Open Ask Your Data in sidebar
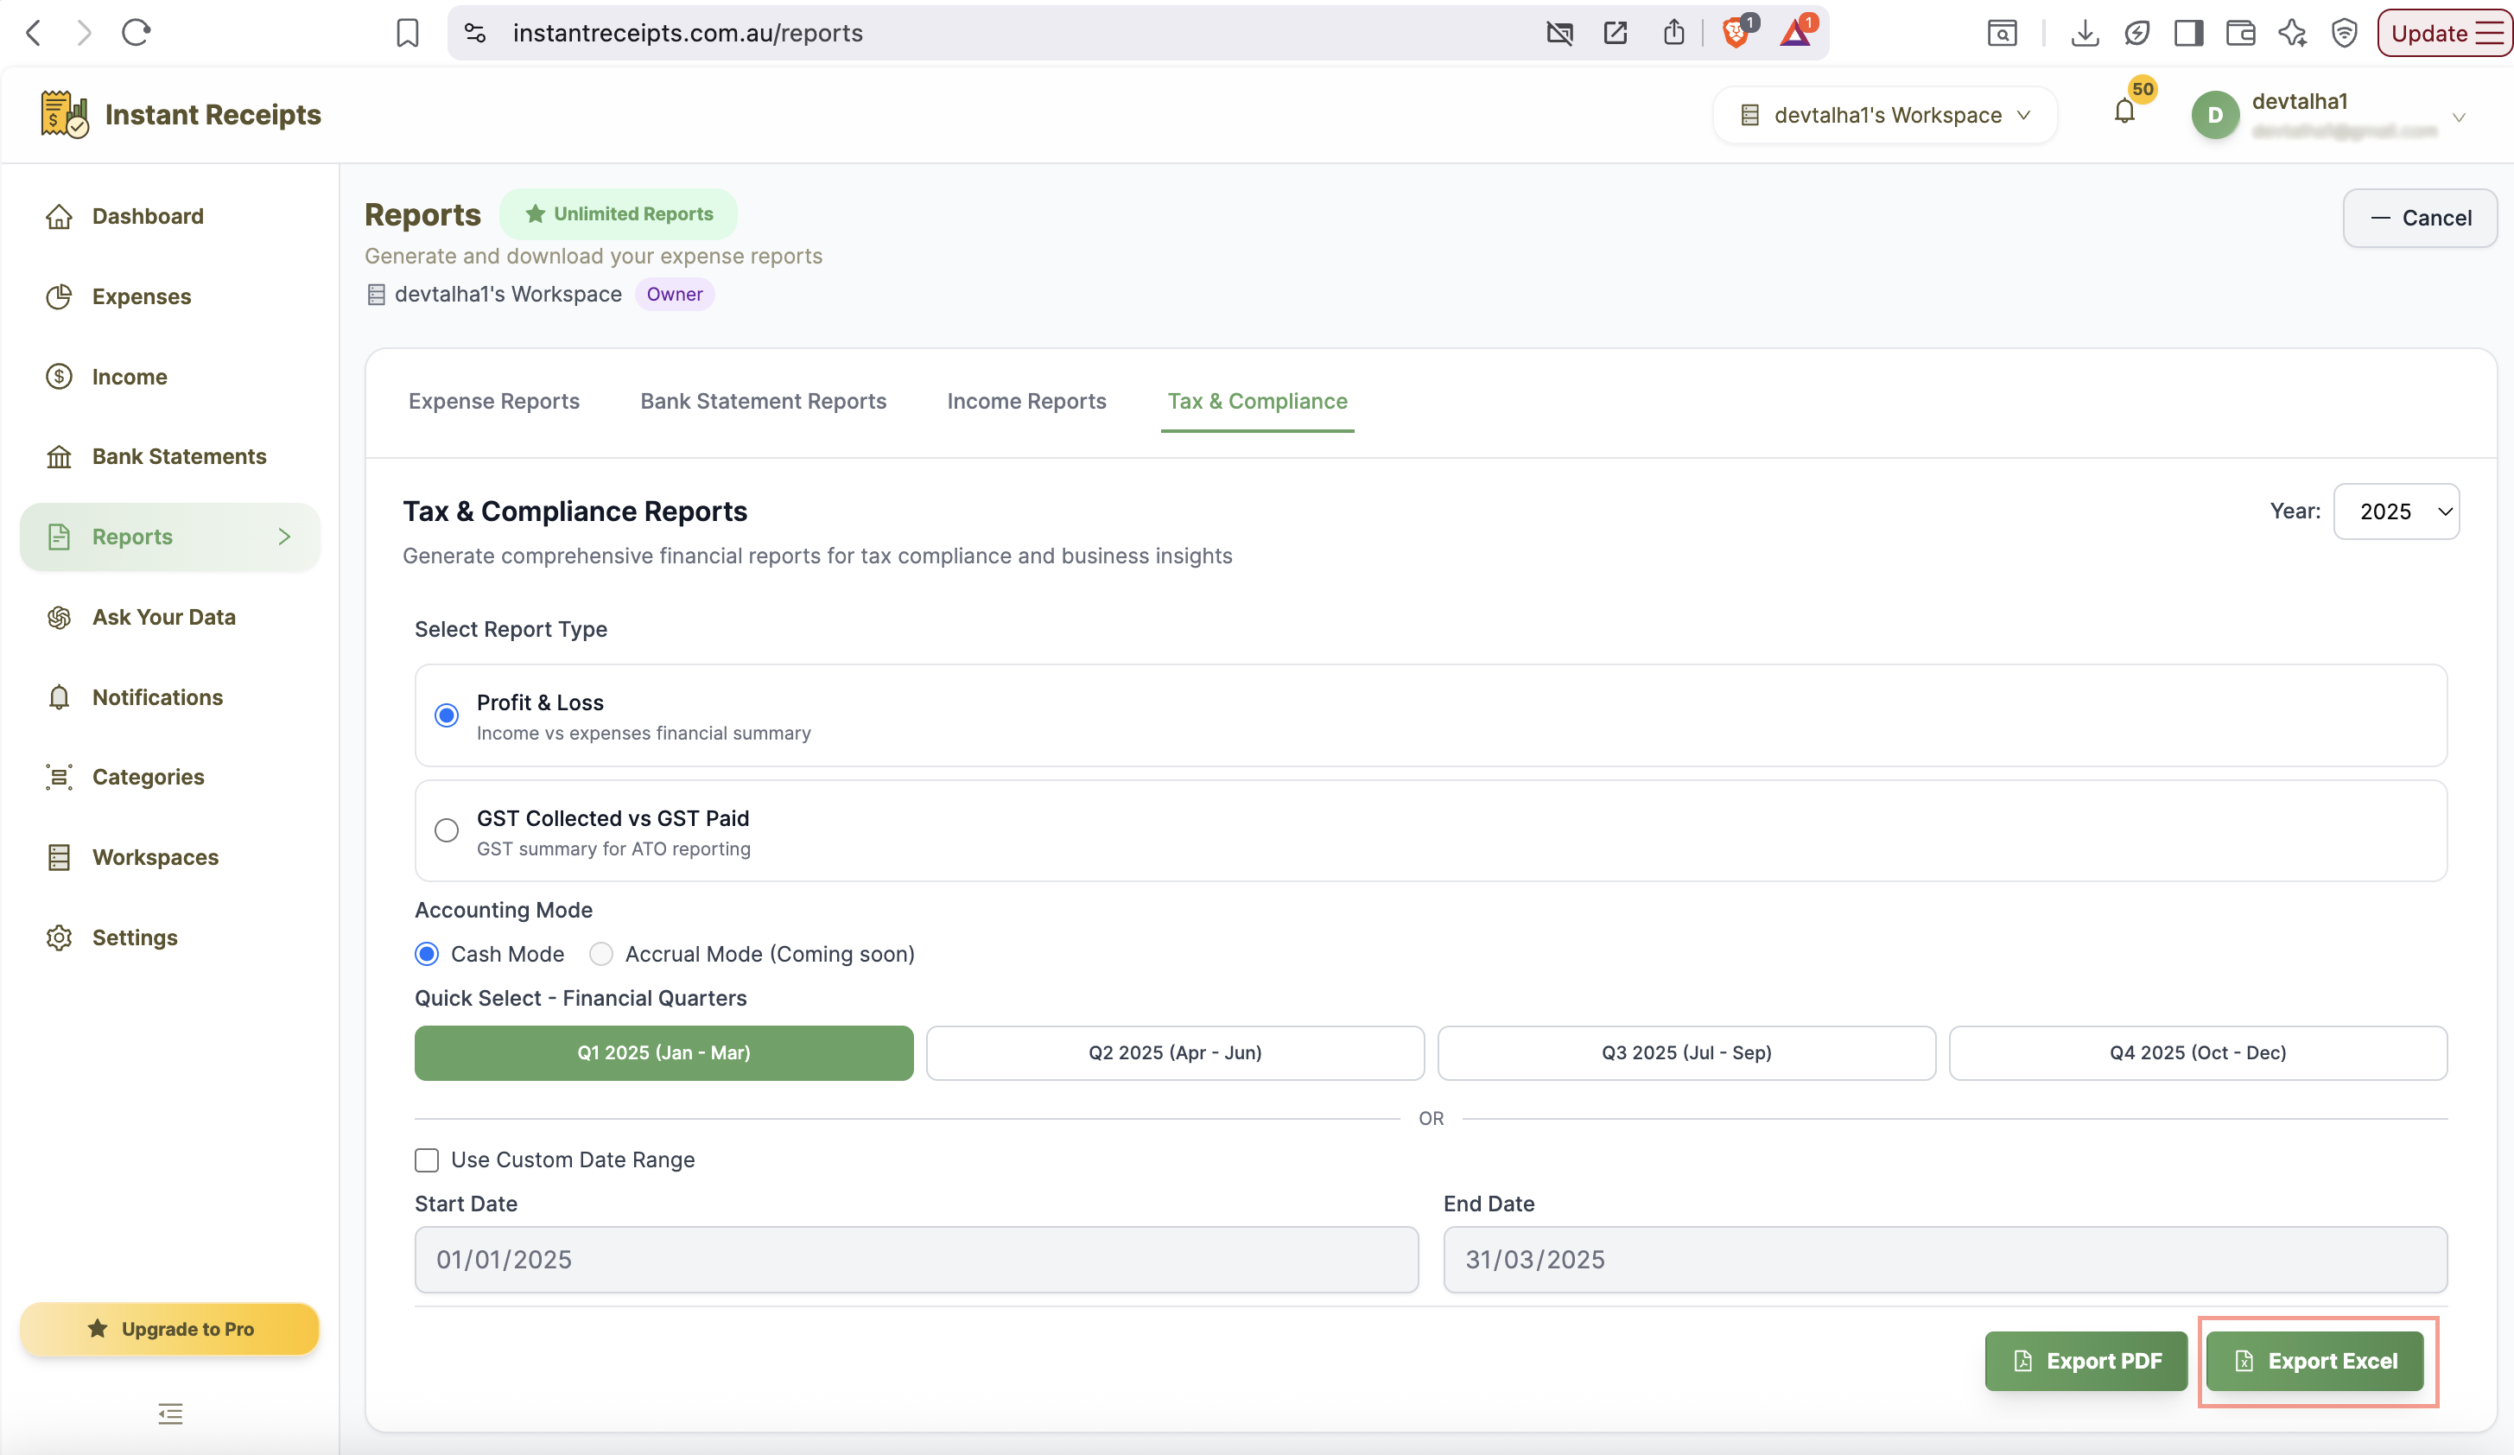Screen dimensions: 2514x1455 [x=169, y=617]
